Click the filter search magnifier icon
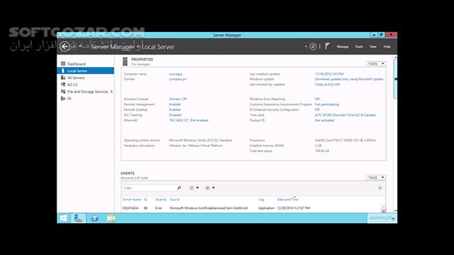This screenshot has height=255, width=454. tap(179, 187)
